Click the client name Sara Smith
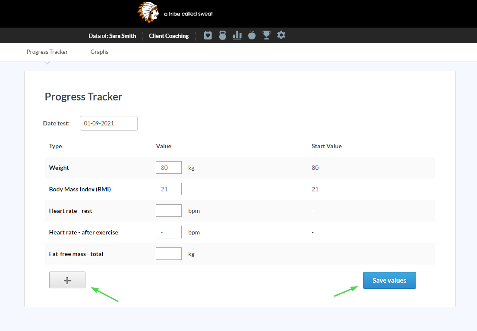477x331 pixels. point(125,36)
